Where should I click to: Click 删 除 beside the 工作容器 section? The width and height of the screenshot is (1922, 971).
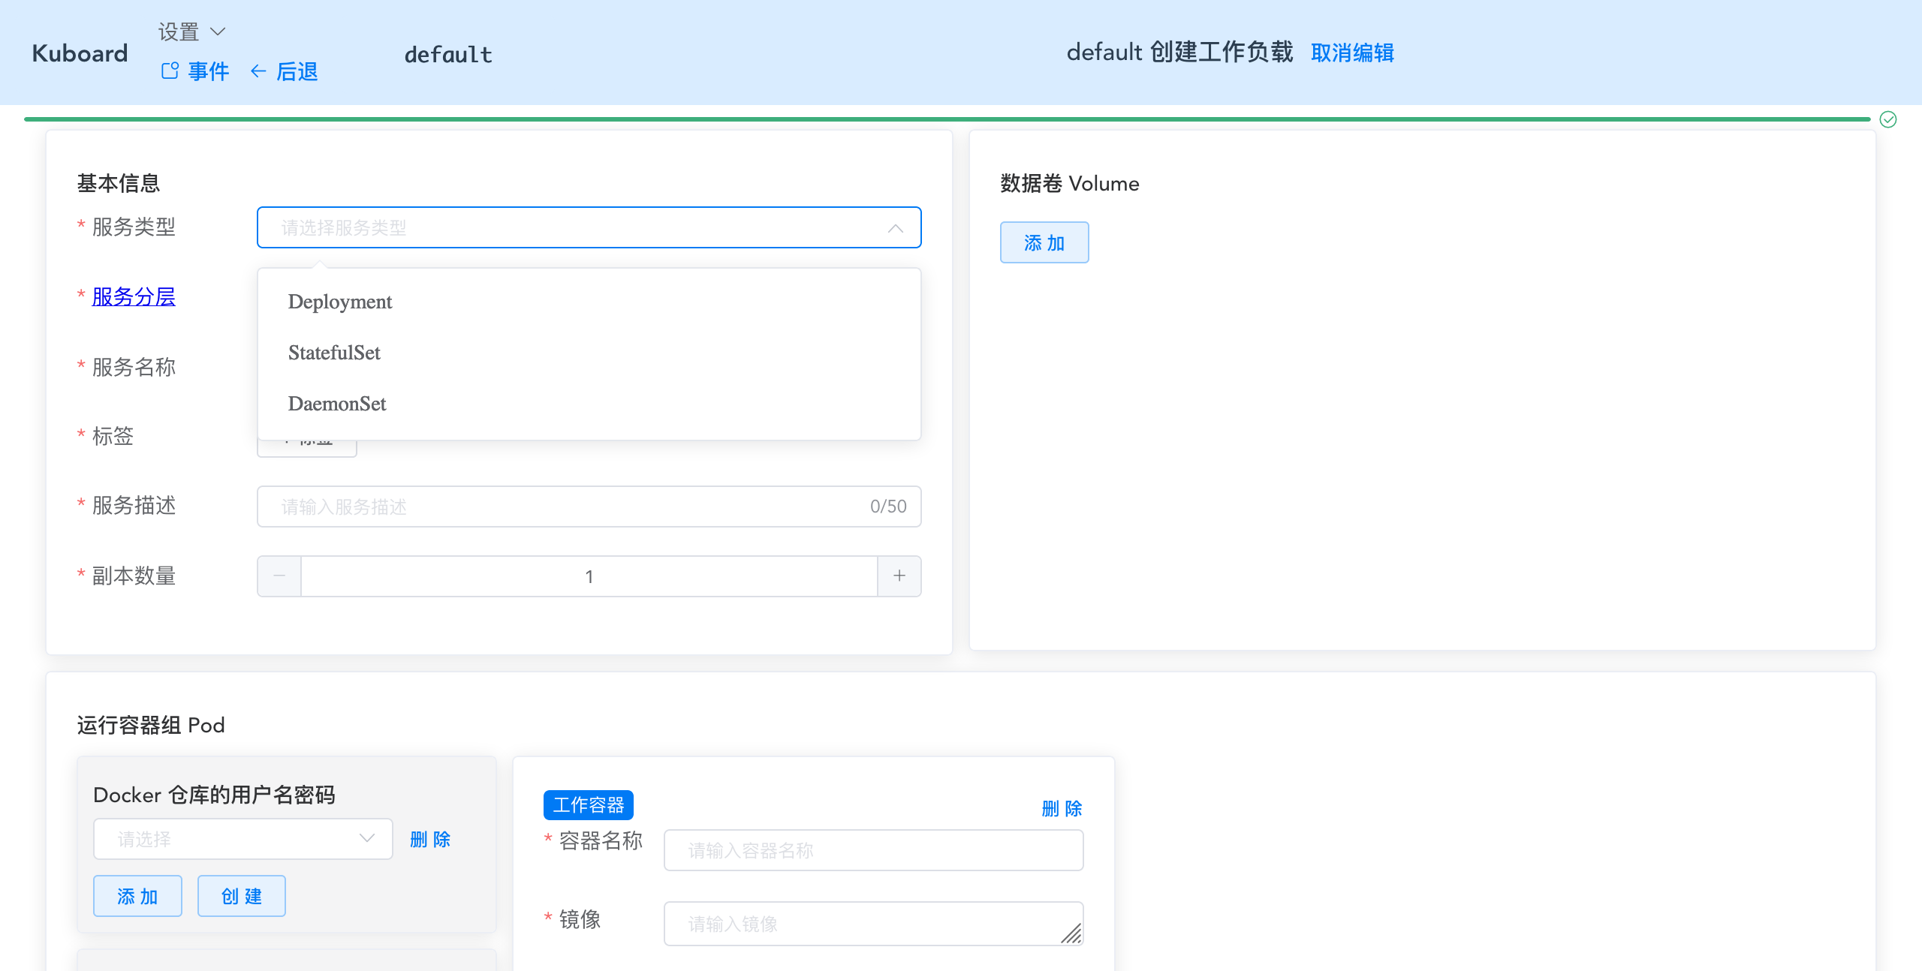click(1061, 809)
